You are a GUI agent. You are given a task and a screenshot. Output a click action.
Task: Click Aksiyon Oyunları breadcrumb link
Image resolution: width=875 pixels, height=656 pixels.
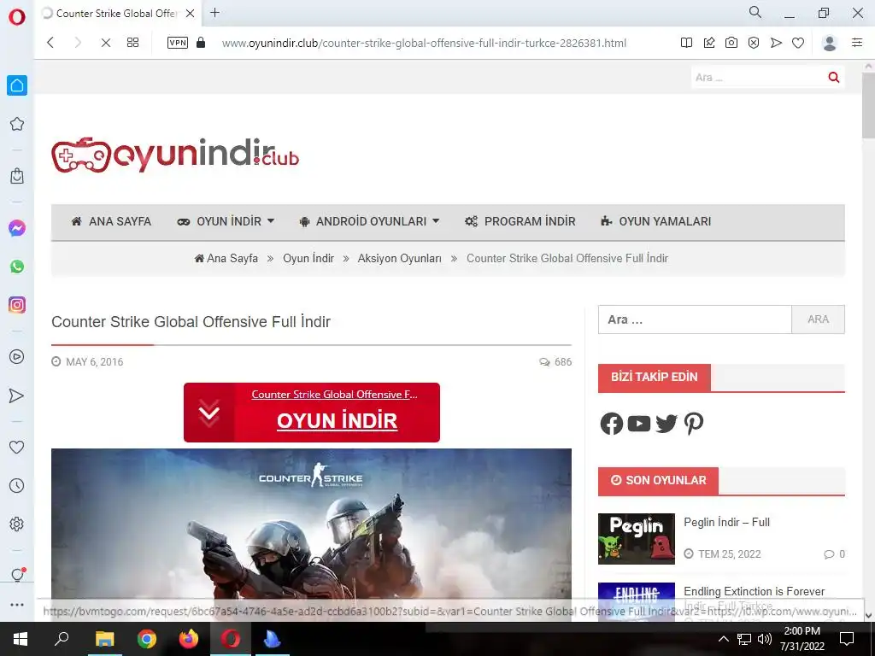(x=400, y=258)
